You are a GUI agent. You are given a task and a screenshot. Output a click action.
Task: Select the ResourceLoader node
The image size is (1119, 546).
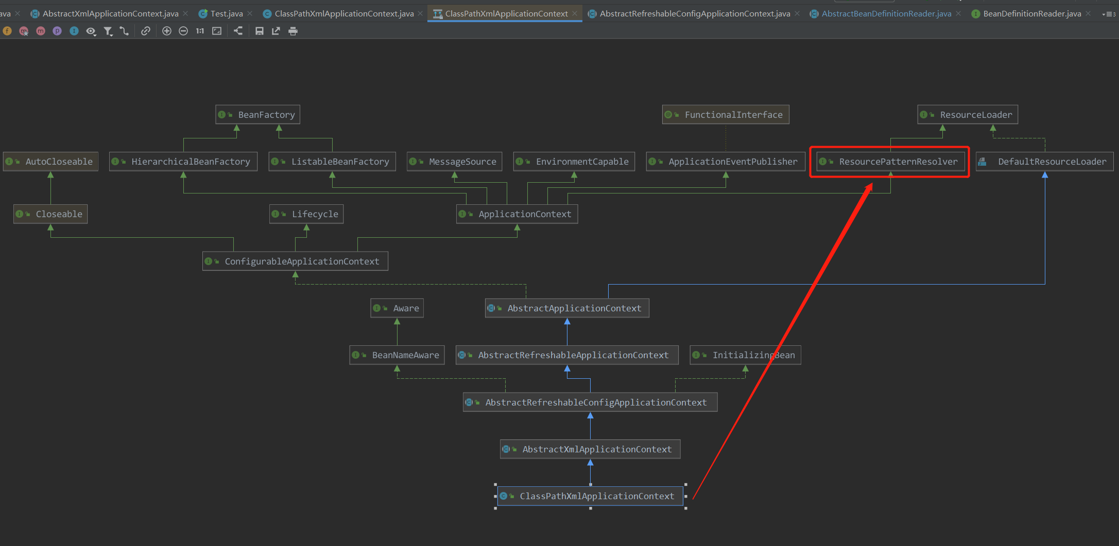[x=968, y=115]
